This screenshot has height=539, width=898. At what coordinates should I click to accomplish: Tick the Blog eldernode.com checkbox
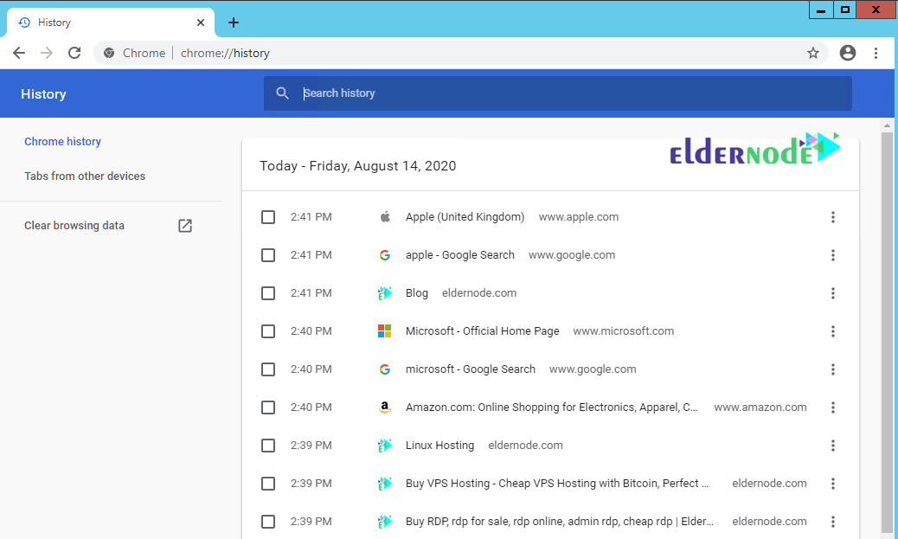[268, 293]
